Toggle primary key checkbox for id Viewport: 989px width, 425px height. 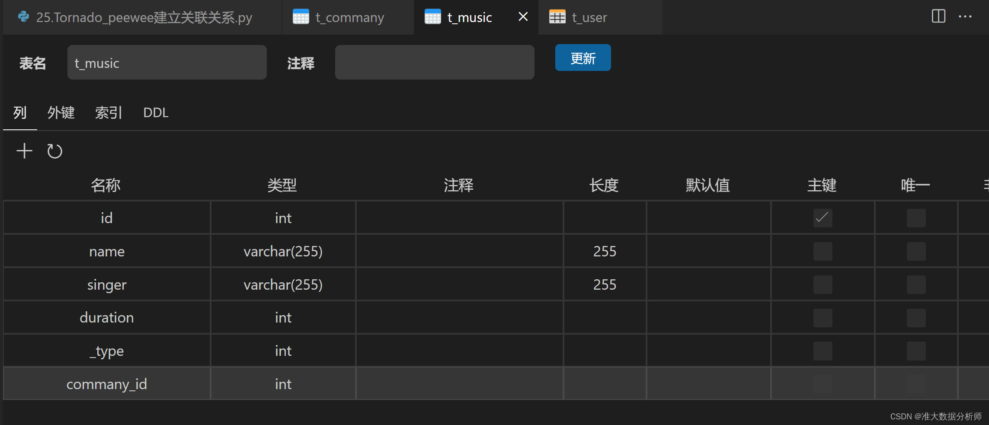click(x=823, y=218)
